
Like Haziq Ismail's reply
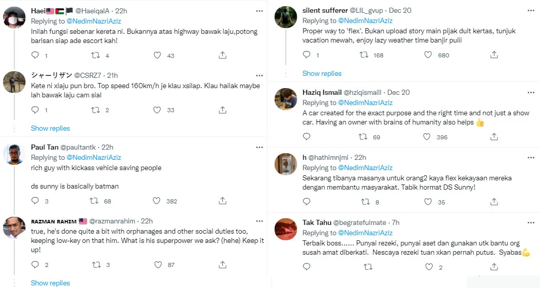(x=426, y=137)
